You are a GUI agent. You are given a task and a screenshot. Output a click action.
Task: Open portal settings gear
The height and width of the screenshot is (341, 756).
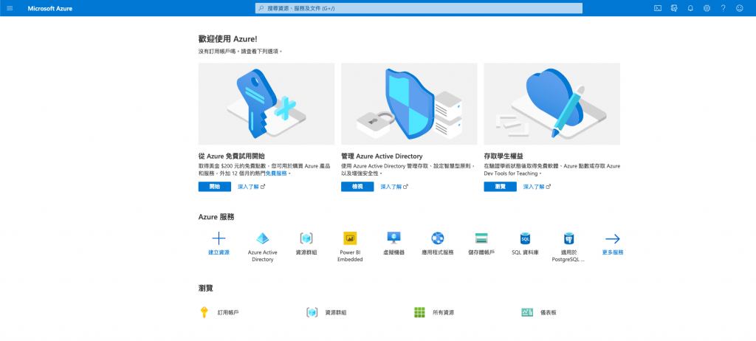[x=707, y=8]
